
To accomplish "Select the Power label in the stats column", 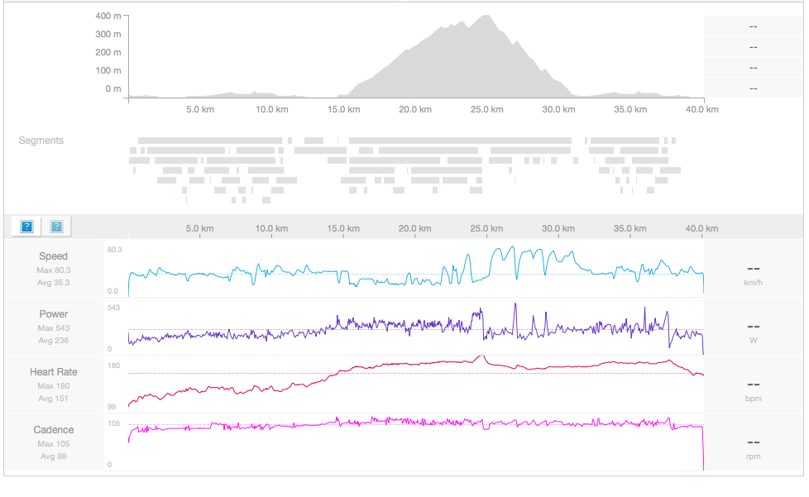I will pyautogui.click(x=54, y=314).
